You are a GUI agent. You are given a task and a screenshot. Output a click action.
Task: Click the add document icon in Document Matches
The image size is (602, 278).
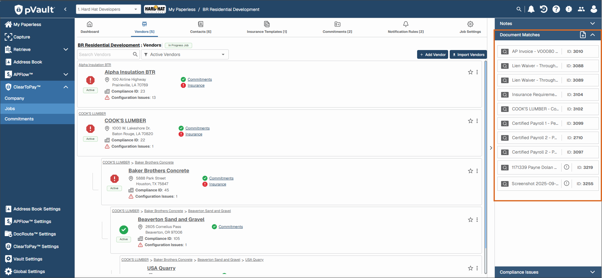click(x=583, y=35)
